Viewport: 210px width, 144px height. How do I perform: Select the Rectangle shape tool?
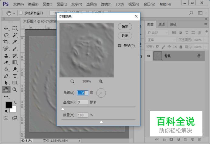[15, 83]
